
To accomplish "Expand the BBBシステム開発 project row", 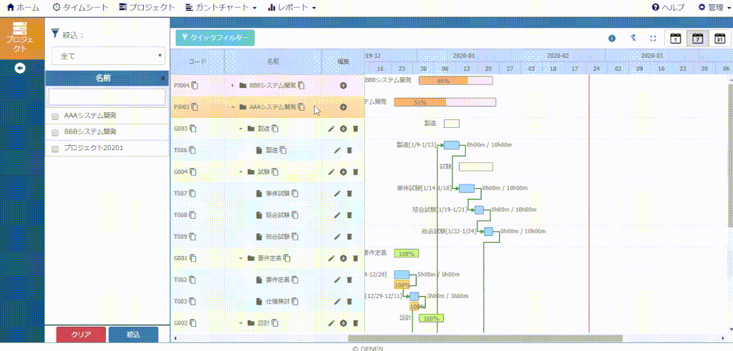I will tap(233, 85).
